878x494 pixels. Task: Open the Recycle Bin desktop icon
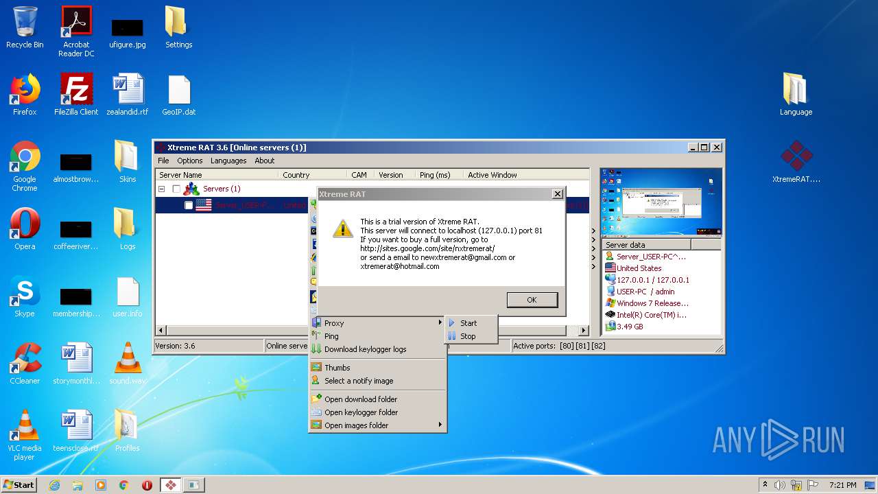pyautogui.click(x=25, y=28)
